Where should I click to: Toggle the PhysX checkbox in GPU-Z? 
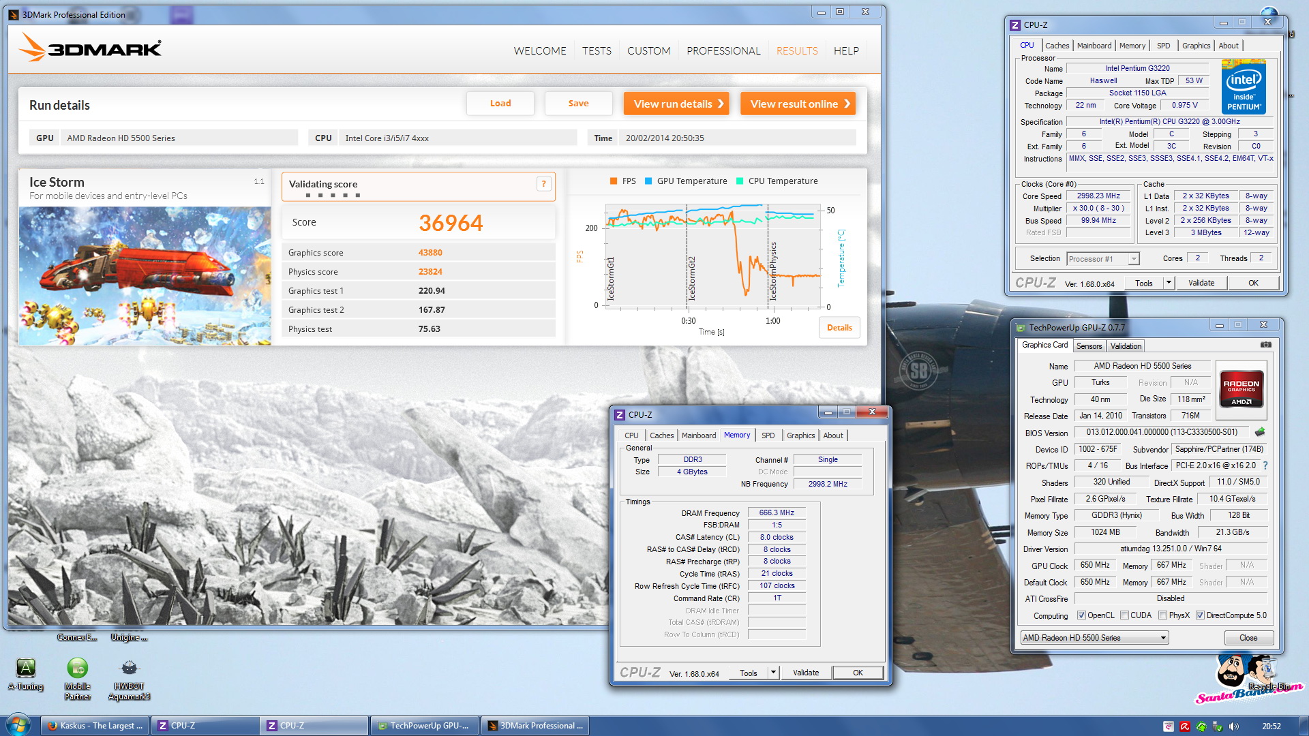click(1162, 615)
